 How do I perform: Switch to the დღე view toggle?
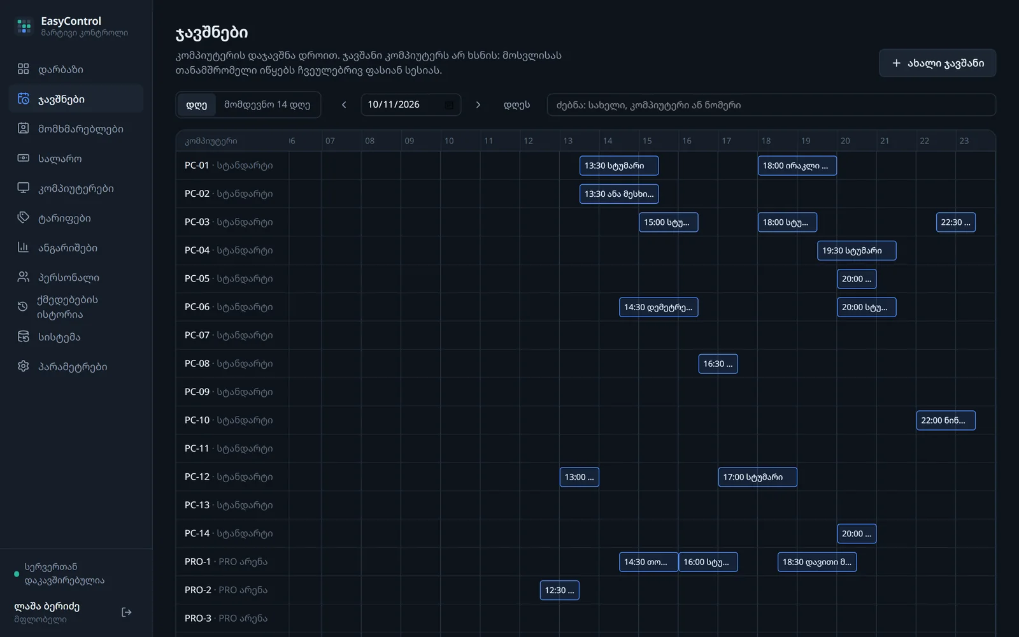pos(197,105)
